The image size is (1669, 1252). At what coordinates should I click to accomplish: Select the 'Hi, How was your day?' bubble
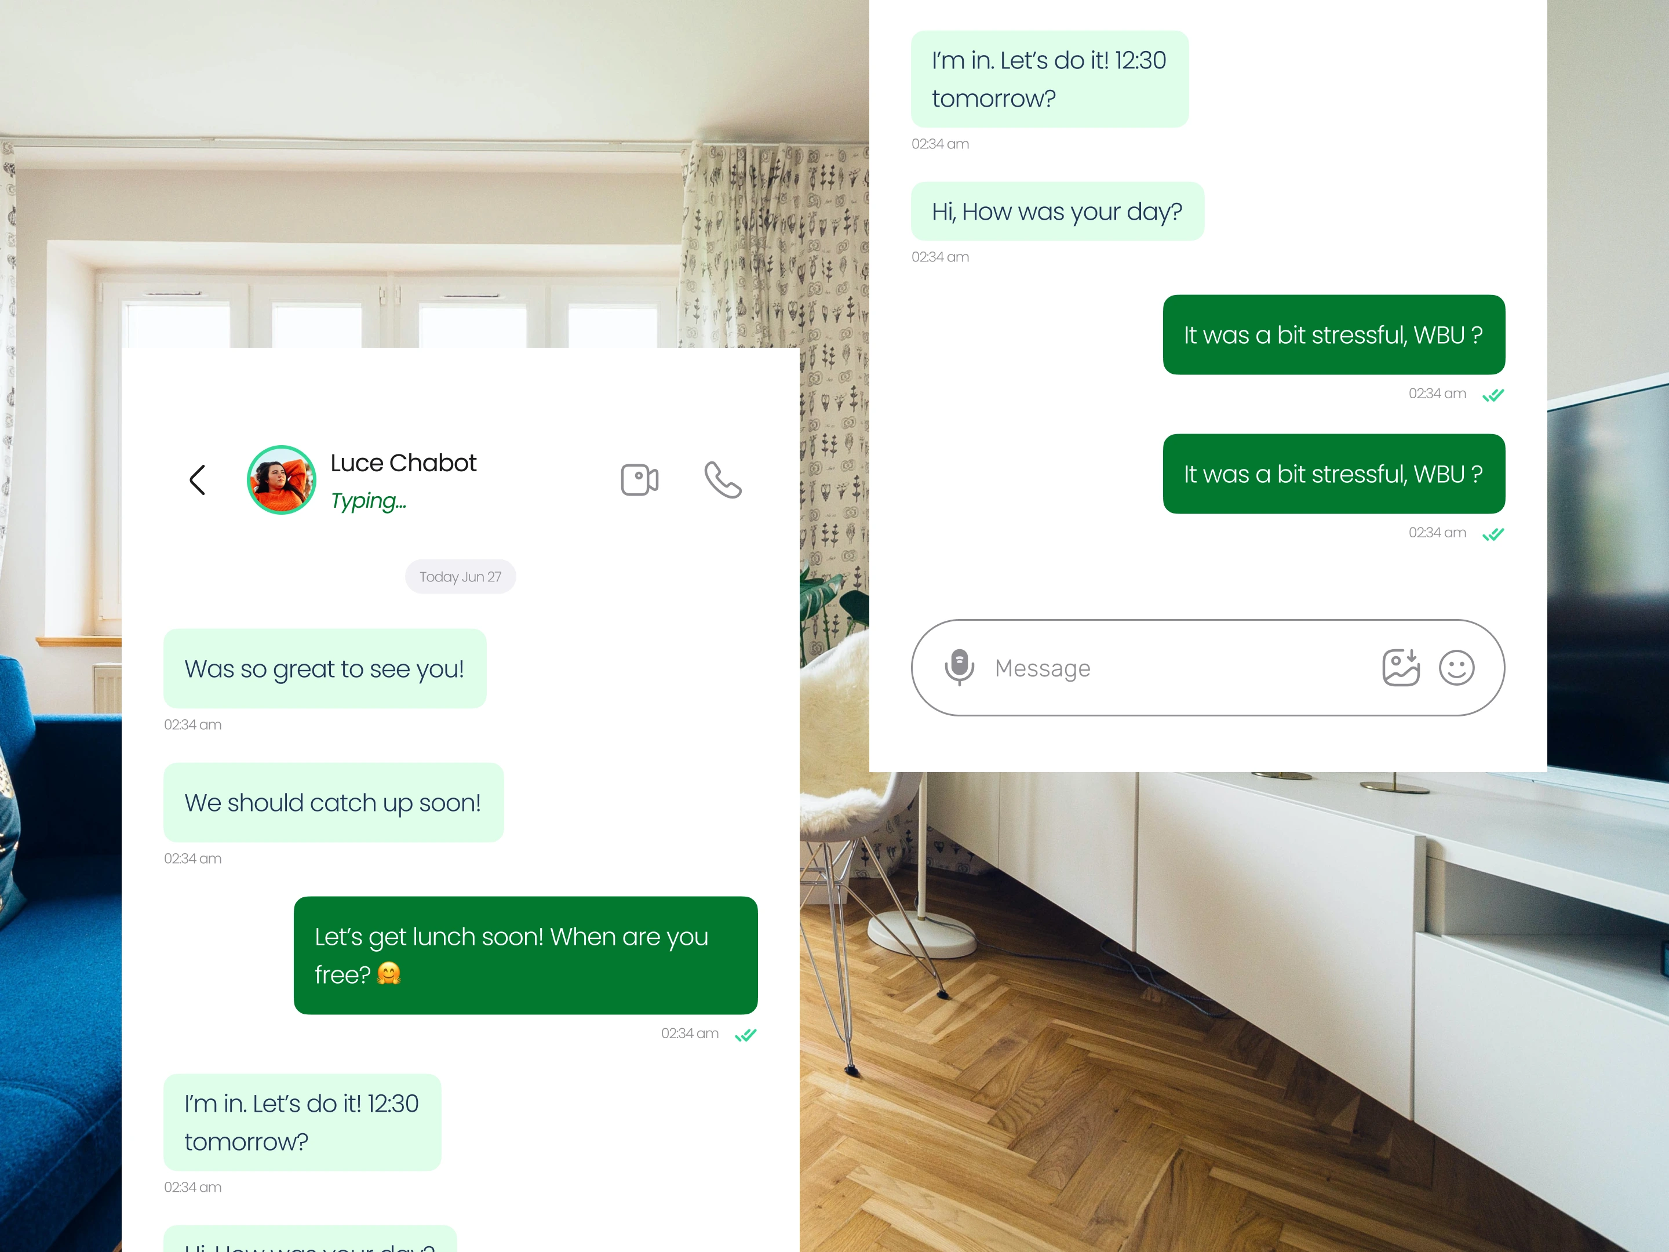(1058, 212)
